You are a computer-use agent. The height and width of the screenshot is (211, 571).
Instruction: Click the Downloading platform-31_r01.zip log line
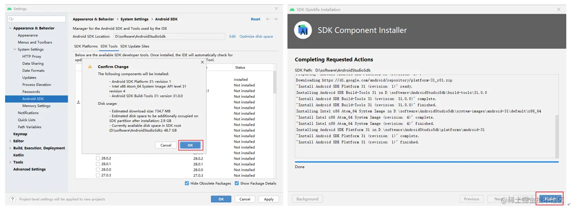tap(374, 80)
